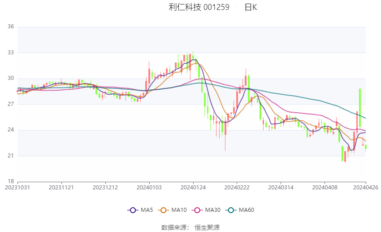Click y-axis value 36
Viewport: 381px width, 232px height.
click(11, 26)
